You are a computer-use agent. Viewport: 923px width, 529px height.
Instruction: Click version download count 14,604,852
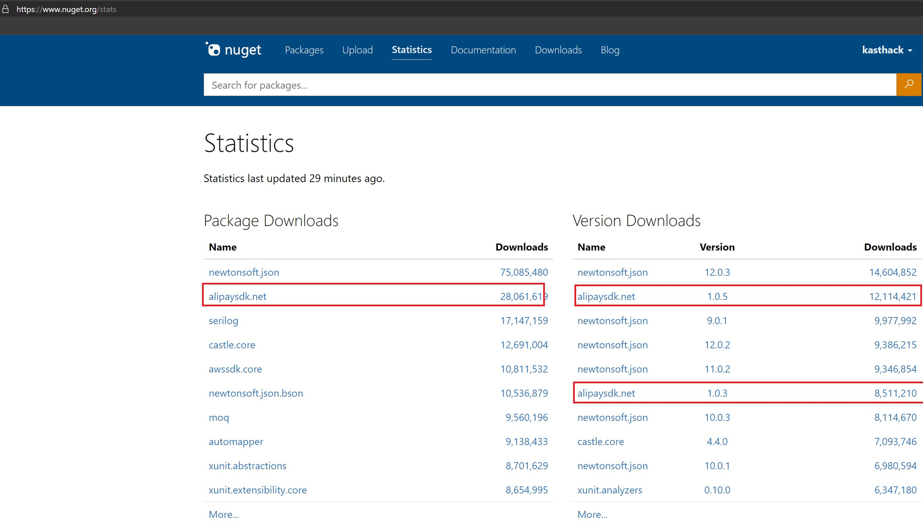(893, 272)
